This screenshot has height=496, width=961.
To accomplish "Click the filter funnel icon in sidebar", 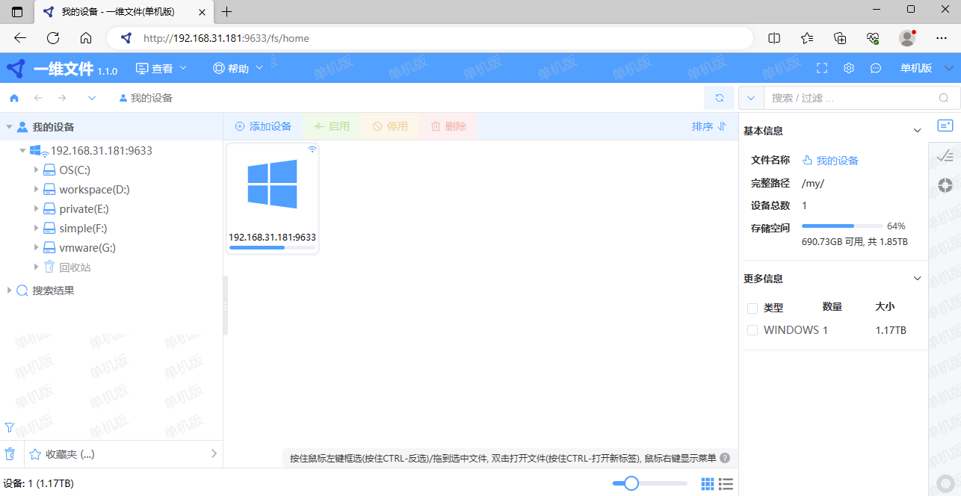I will [x=10, y=428].
